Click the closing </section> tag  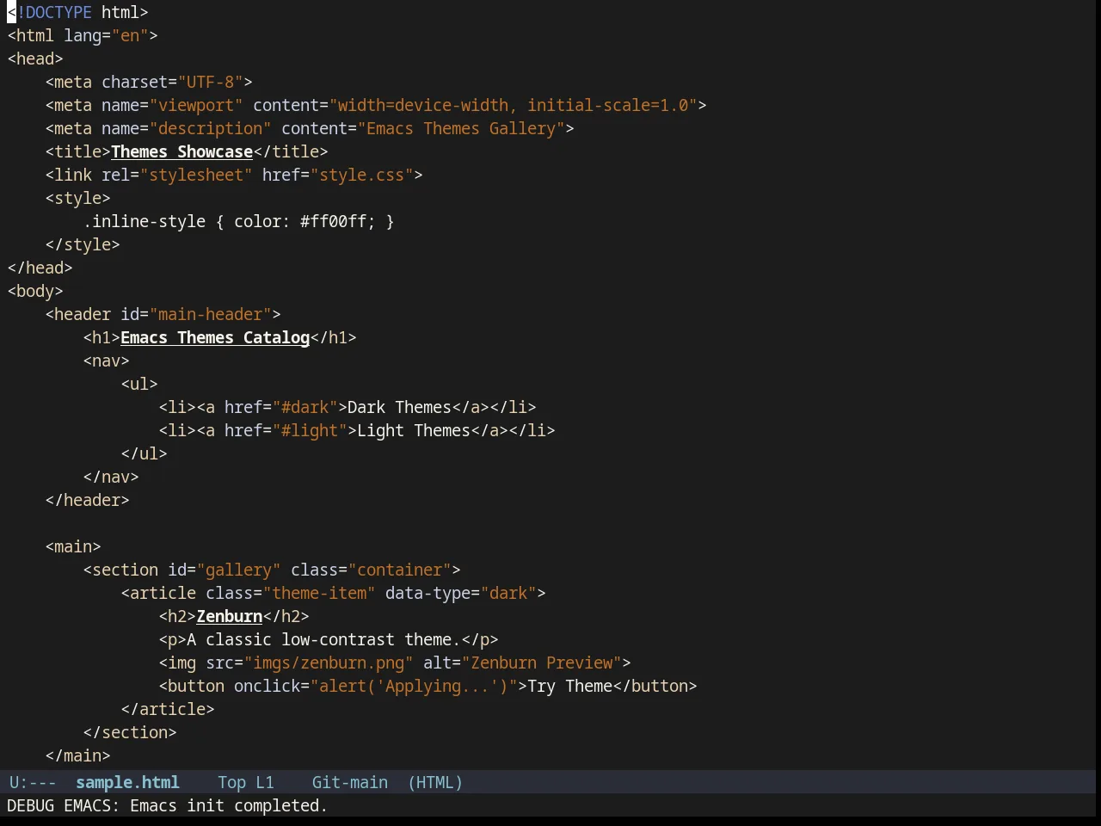coord(130,732)
